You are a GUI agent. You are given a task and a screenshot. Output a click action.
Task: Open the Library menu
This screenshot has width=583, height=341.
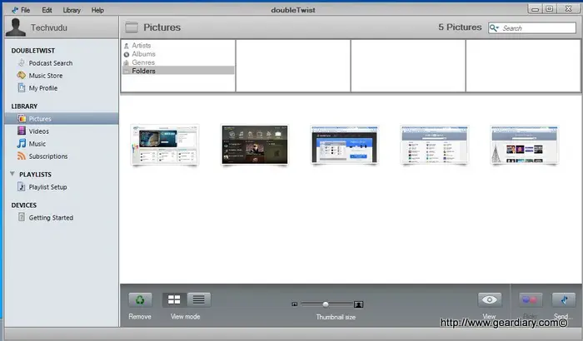click(x=72, y=10)
